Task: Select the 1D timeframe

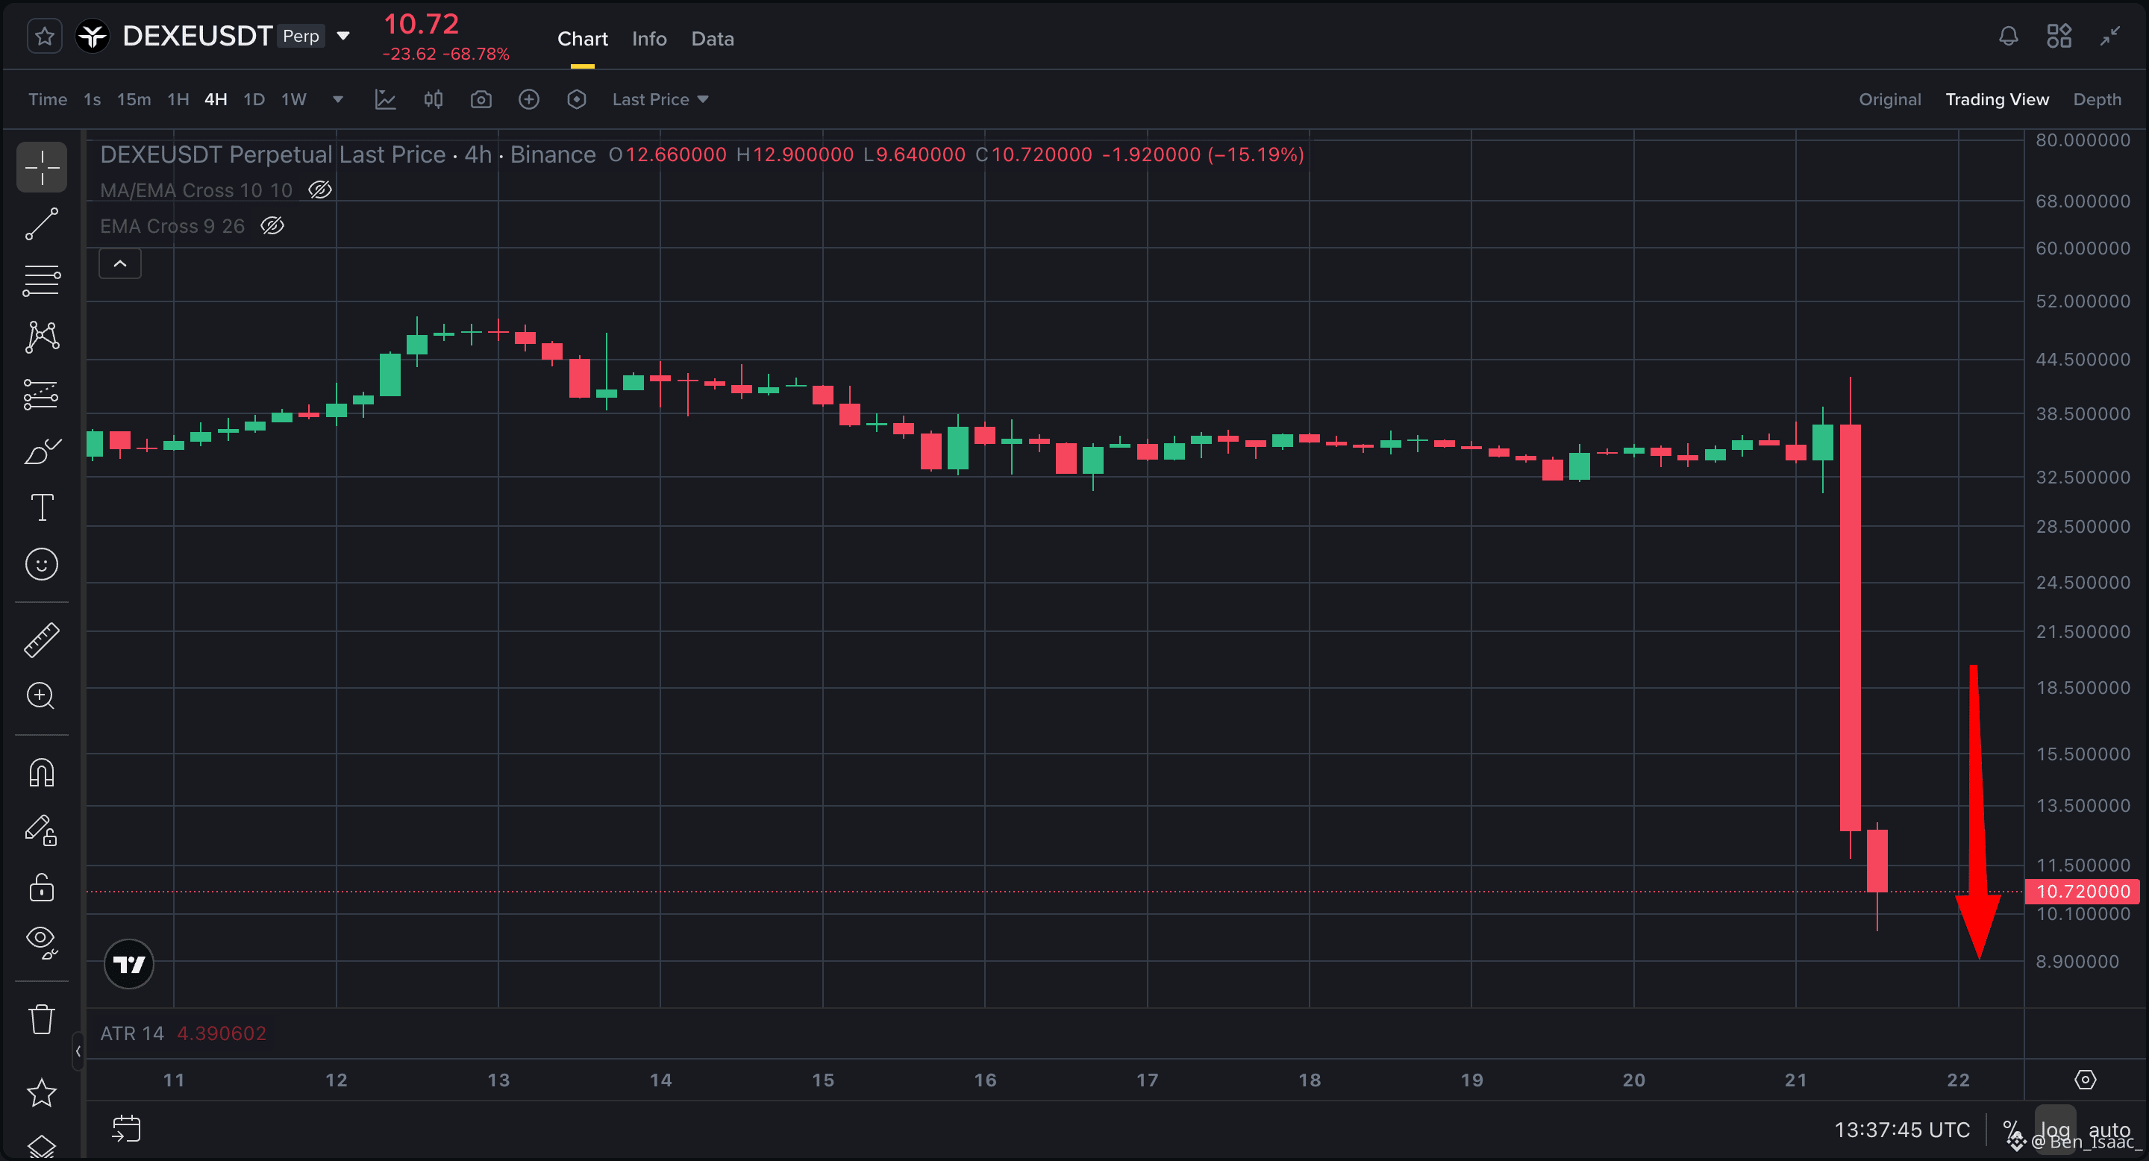Action: (254, 99)
